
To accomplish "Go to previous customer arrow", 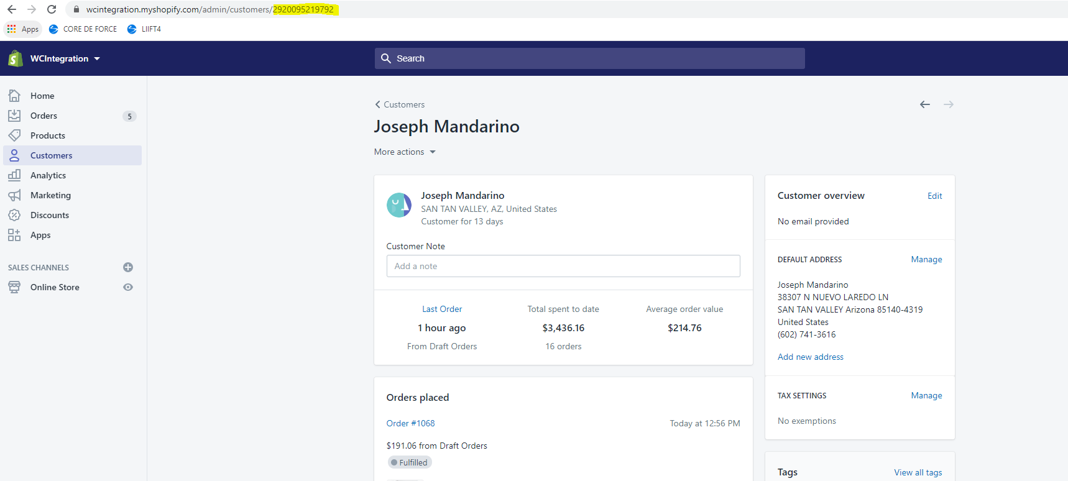I will click(925, 104).
